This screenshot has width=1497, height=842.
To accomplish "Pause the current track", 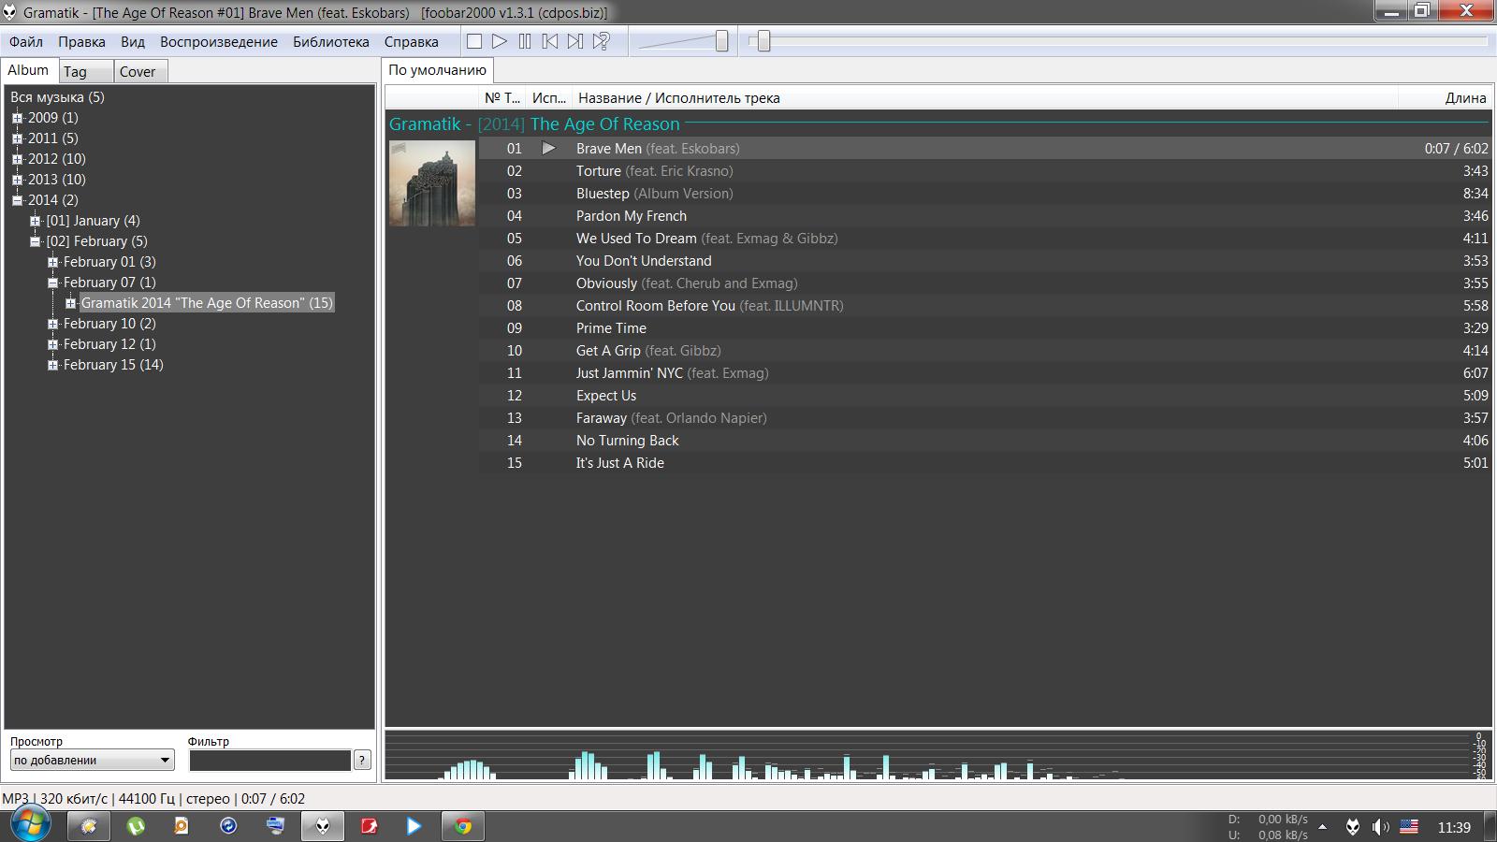I will pyautogui.click(x=525, y=41).
